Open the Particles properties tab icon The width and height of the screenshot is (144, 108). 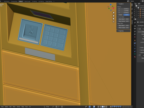tap(135, 46)
